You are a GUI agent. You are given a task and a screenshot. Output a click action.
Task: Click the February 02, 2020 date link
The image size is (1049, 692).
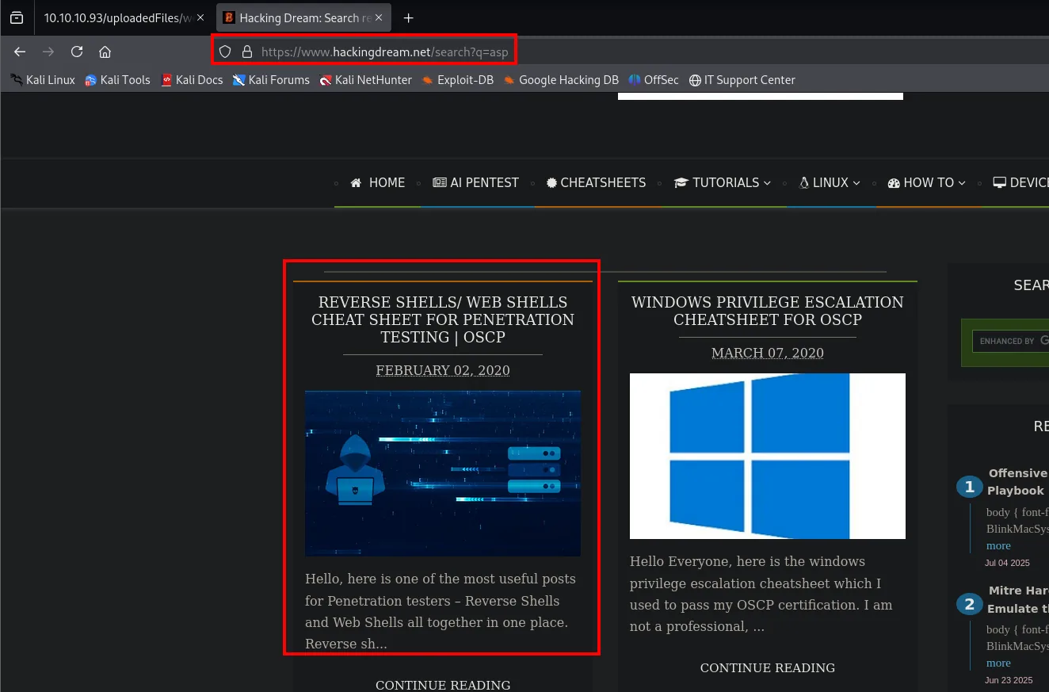pyautogui.click(x=443, y=370)
